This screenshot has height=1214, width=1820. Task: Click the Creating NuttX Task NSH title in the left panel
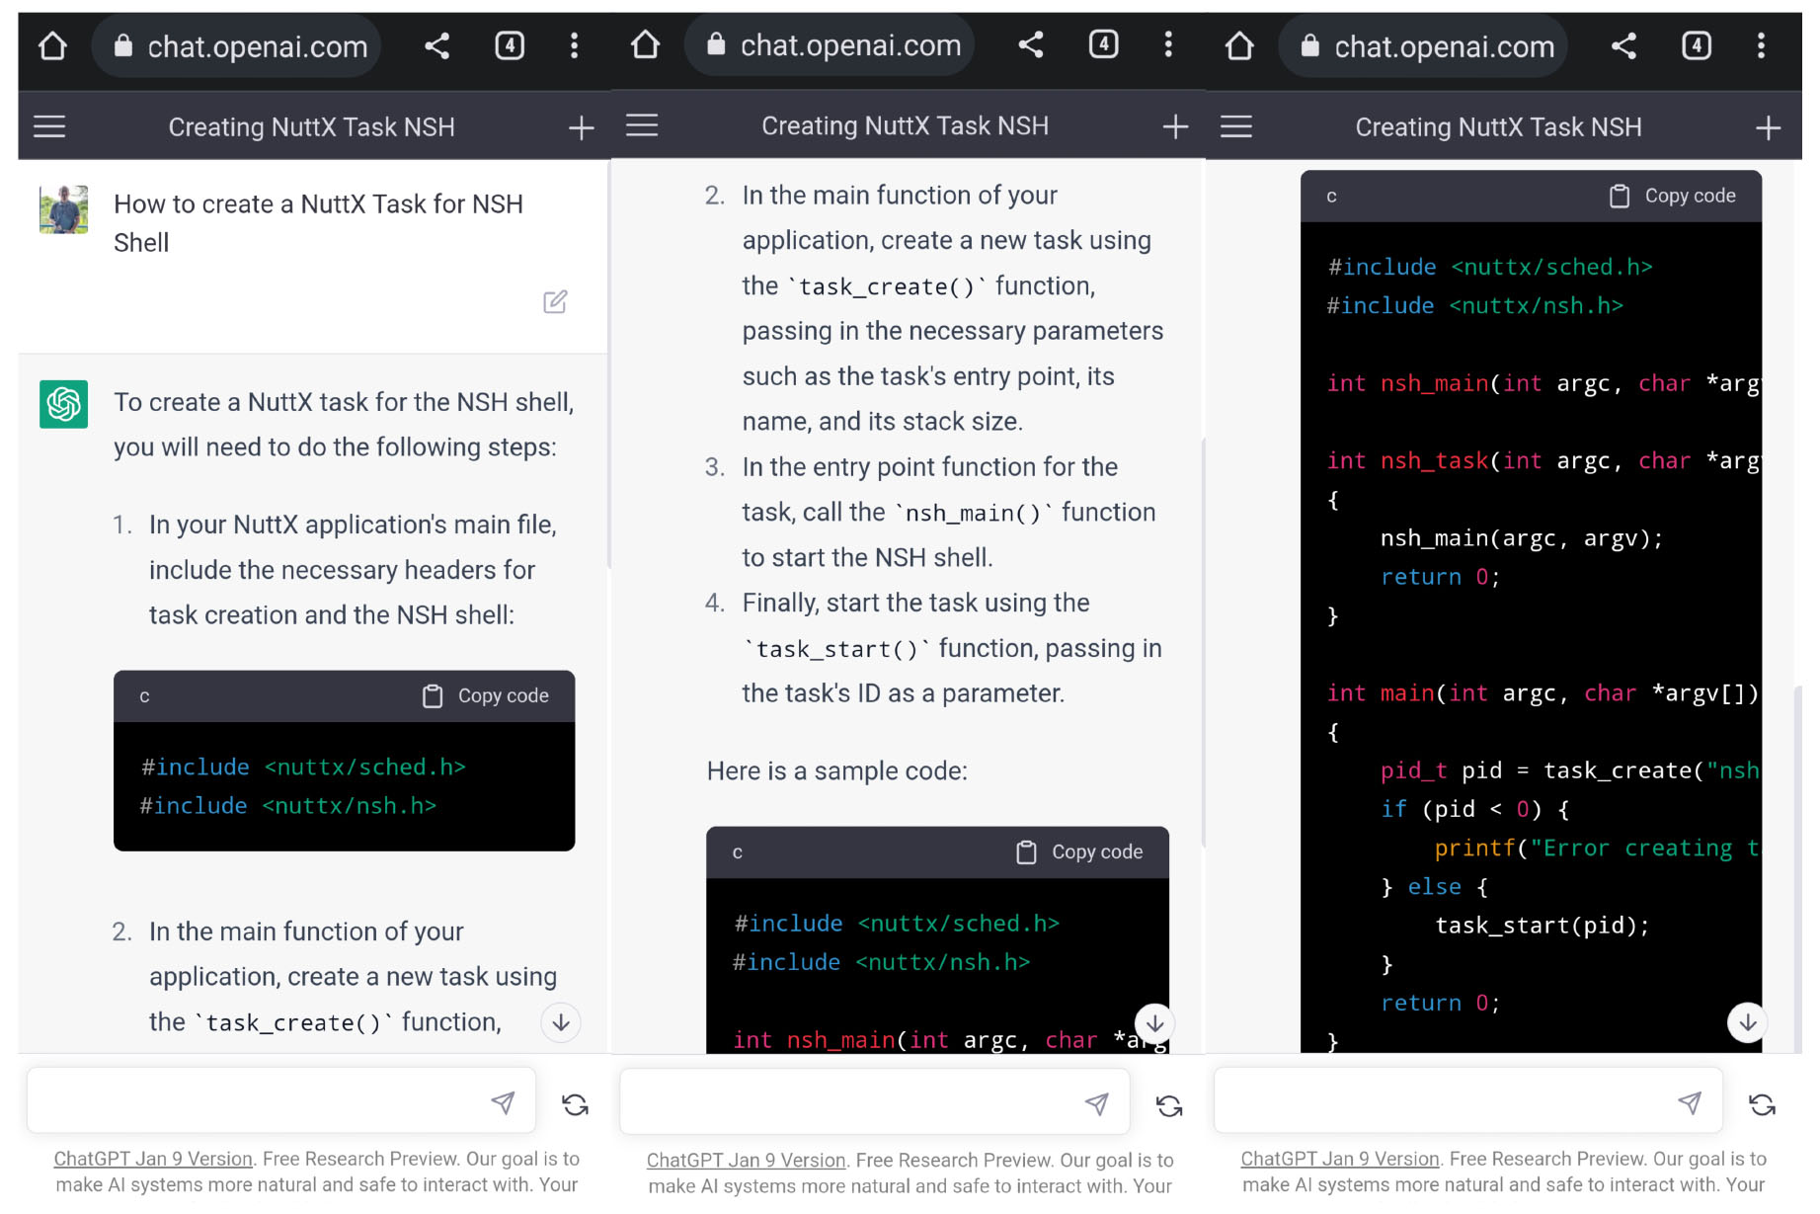(311, 127)
